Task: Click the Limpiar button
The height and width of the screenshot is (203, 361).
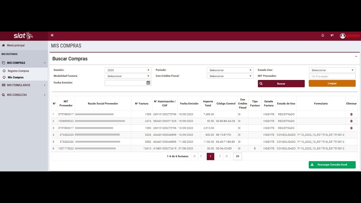Action: coord(332,83)
